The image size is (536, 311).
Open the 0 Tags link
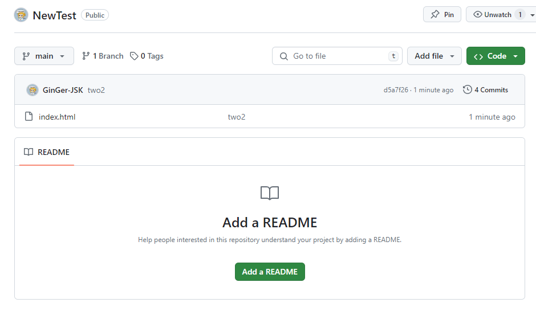[147, 56]
